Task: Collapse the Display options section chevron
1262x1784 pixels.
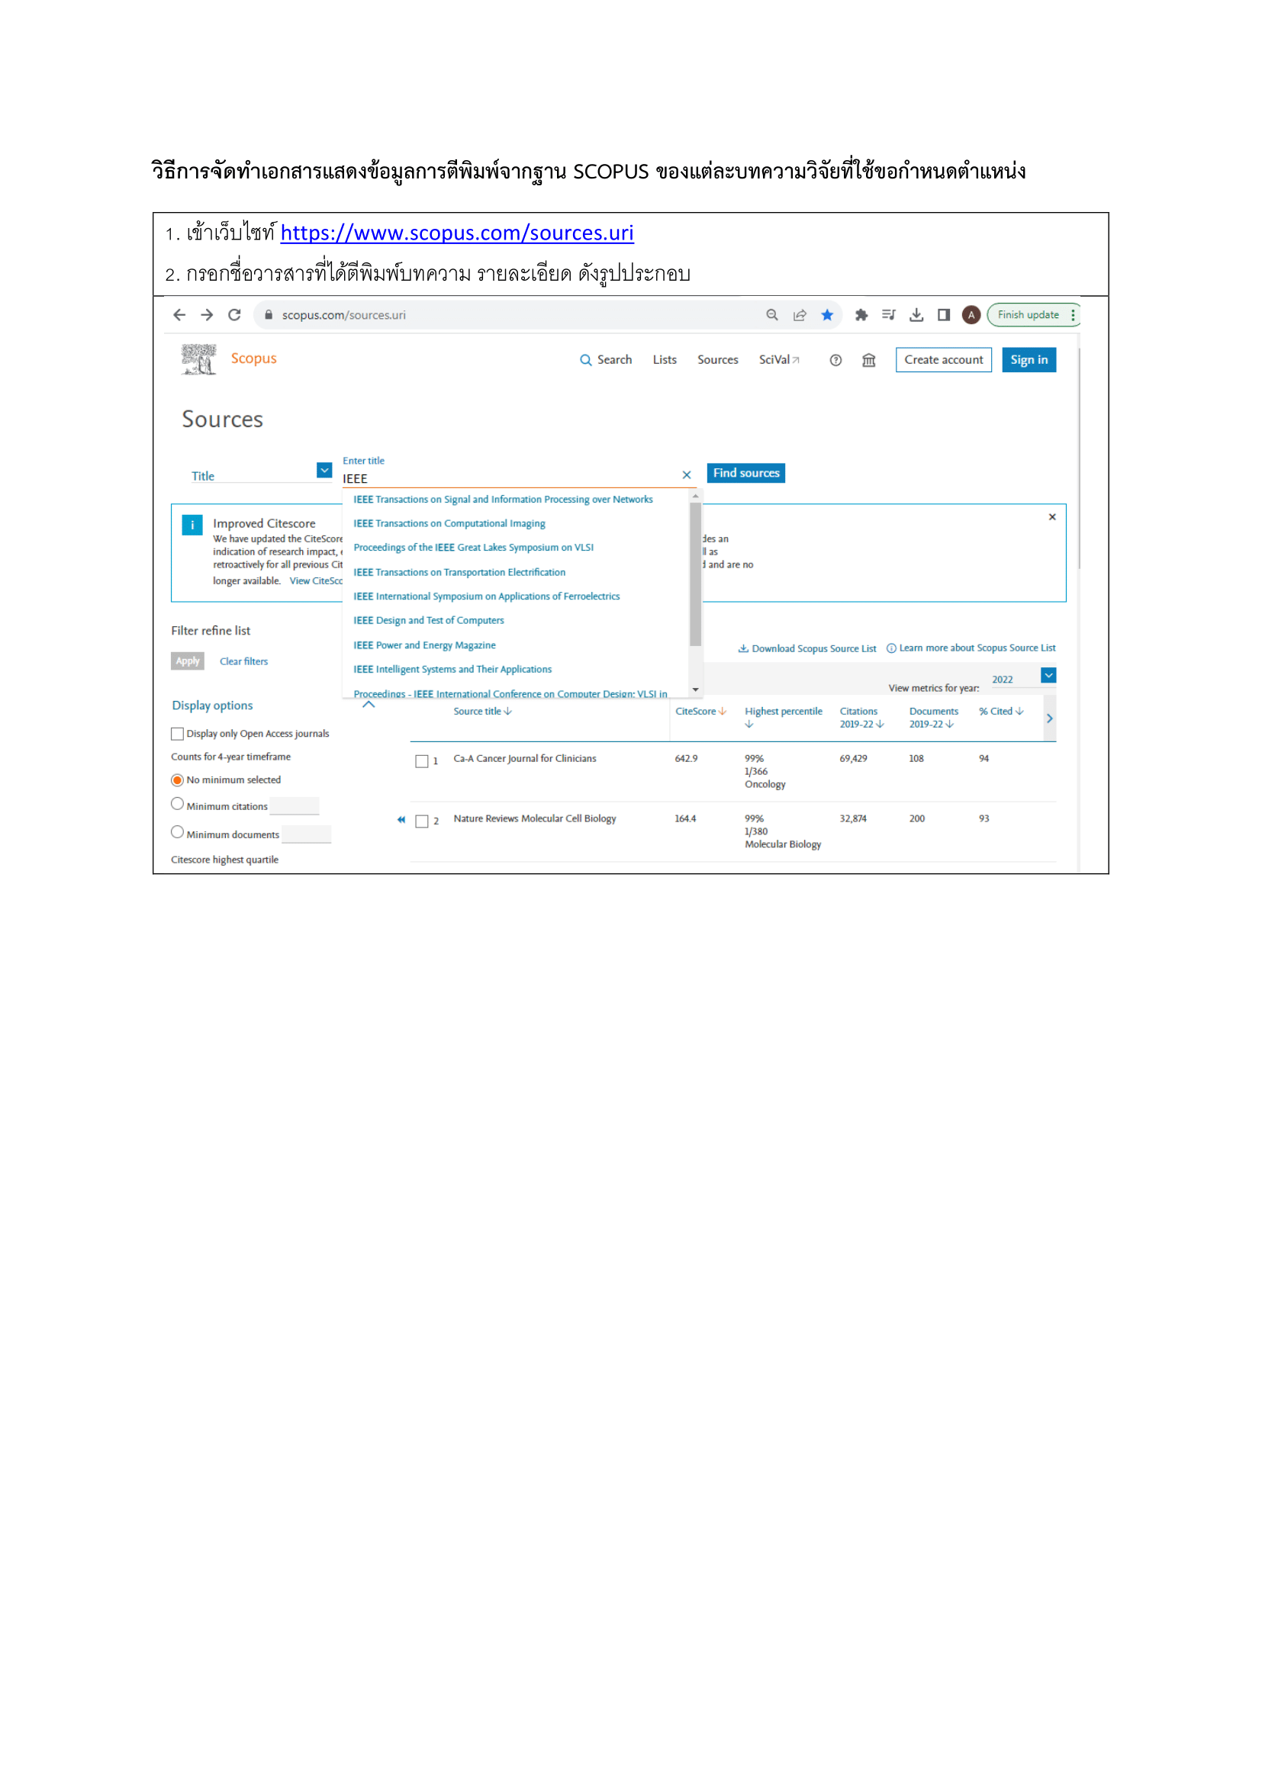Action: coord(369,705)
